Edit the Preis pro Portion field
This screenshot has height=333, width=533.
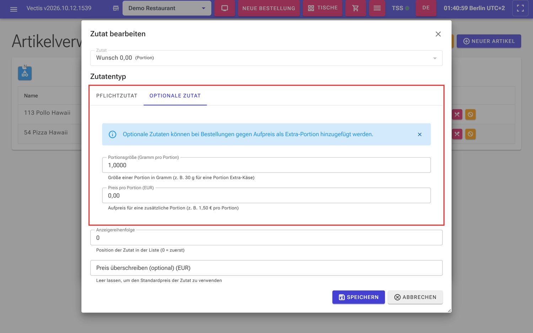[x=266, y=196]
